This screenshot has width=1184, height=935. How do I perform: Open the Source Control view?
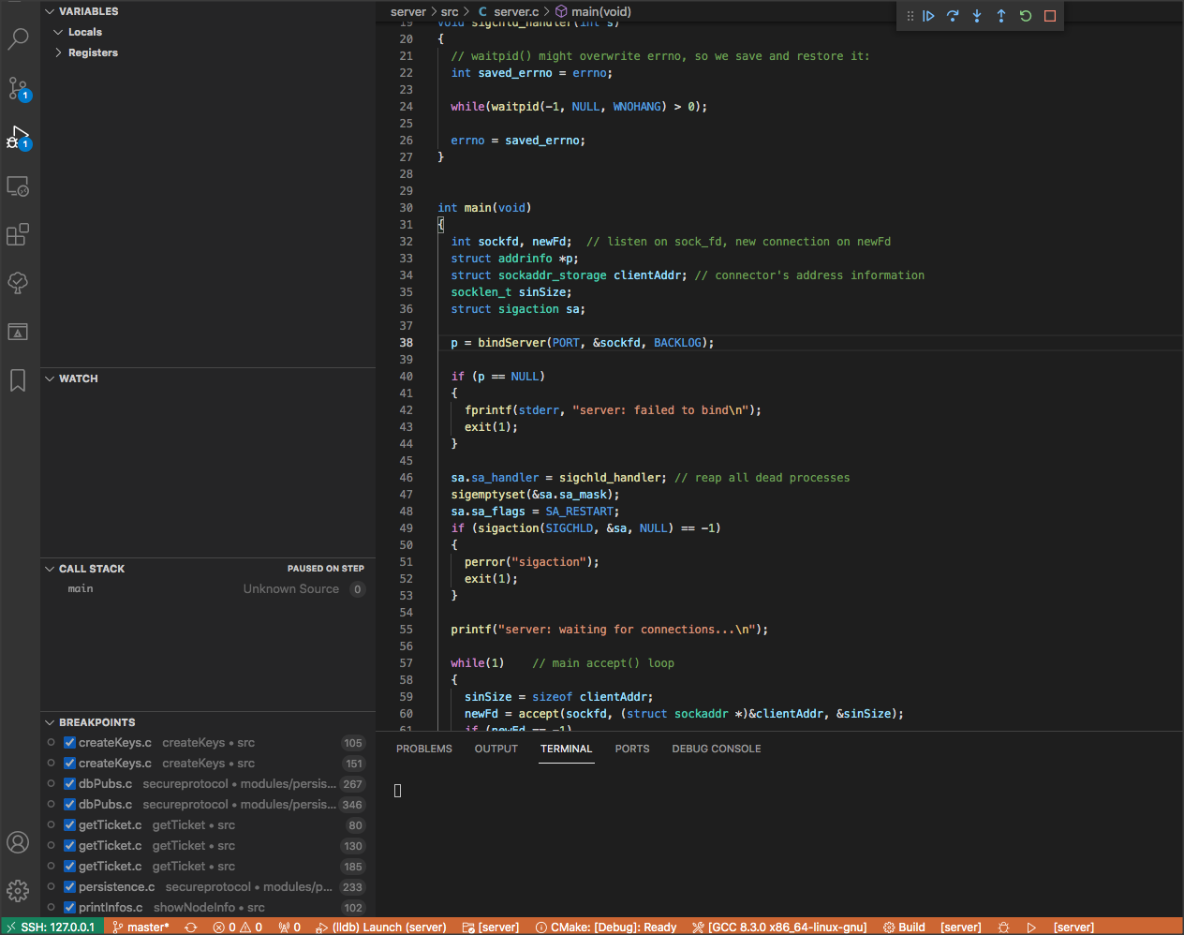click(18, 89)
